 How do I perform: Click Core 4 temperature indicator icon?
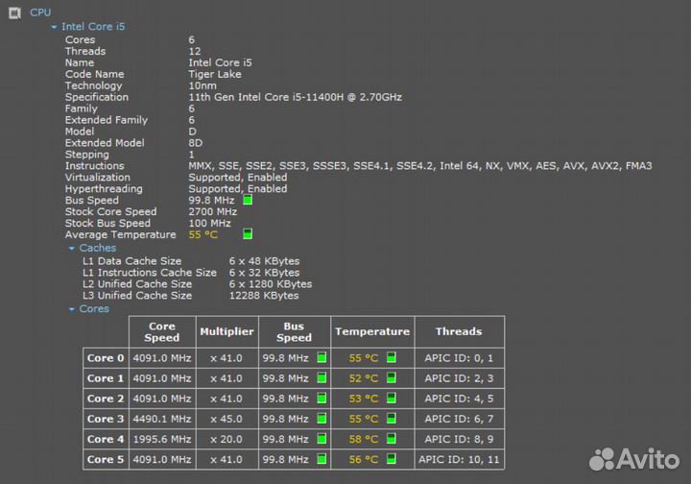(x=391, y=439)
